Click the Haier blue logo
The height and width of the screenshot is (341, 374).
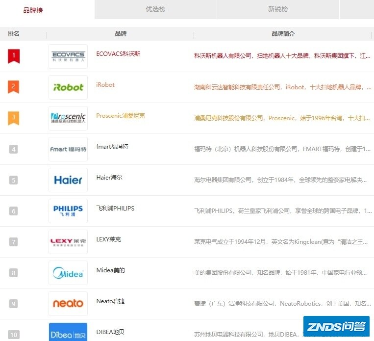tap(68, 180)
